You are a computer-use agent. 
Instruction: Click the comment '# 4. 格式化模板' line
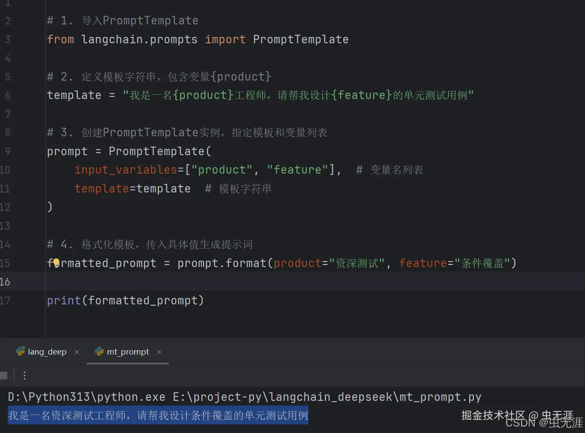tap(149, 244)
